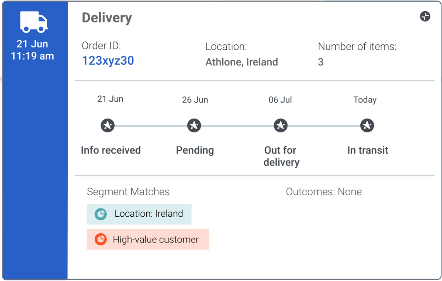This screenshot has width=442, height=281.
Task: Expand the card with the plus icon
Action: (x=425, y=16)
